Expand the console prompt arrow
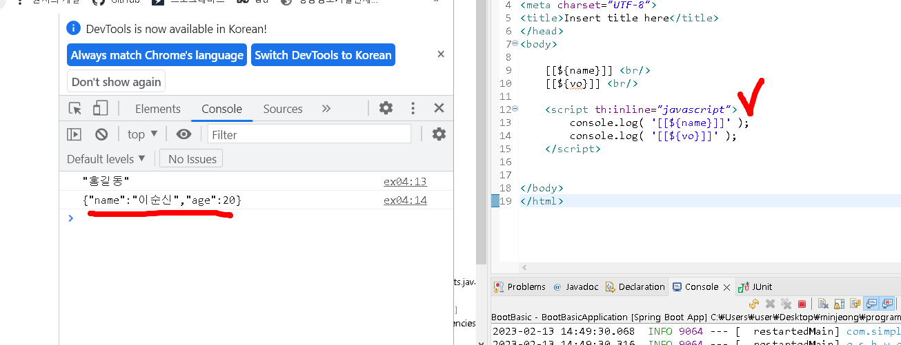 [70, 218]
